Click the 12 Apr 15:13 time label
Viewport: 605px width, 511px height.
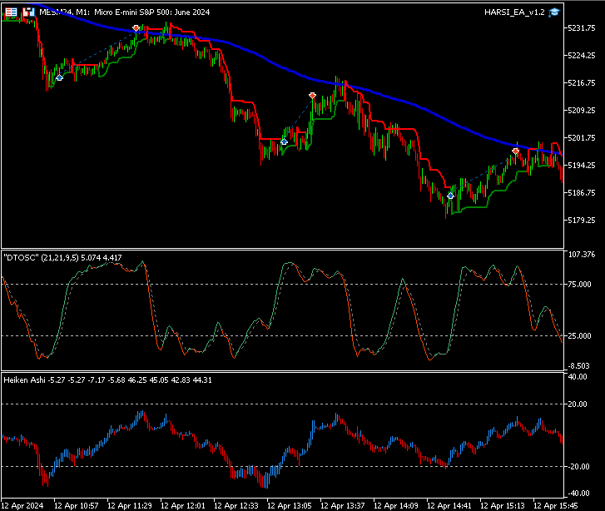pos(503,506)
